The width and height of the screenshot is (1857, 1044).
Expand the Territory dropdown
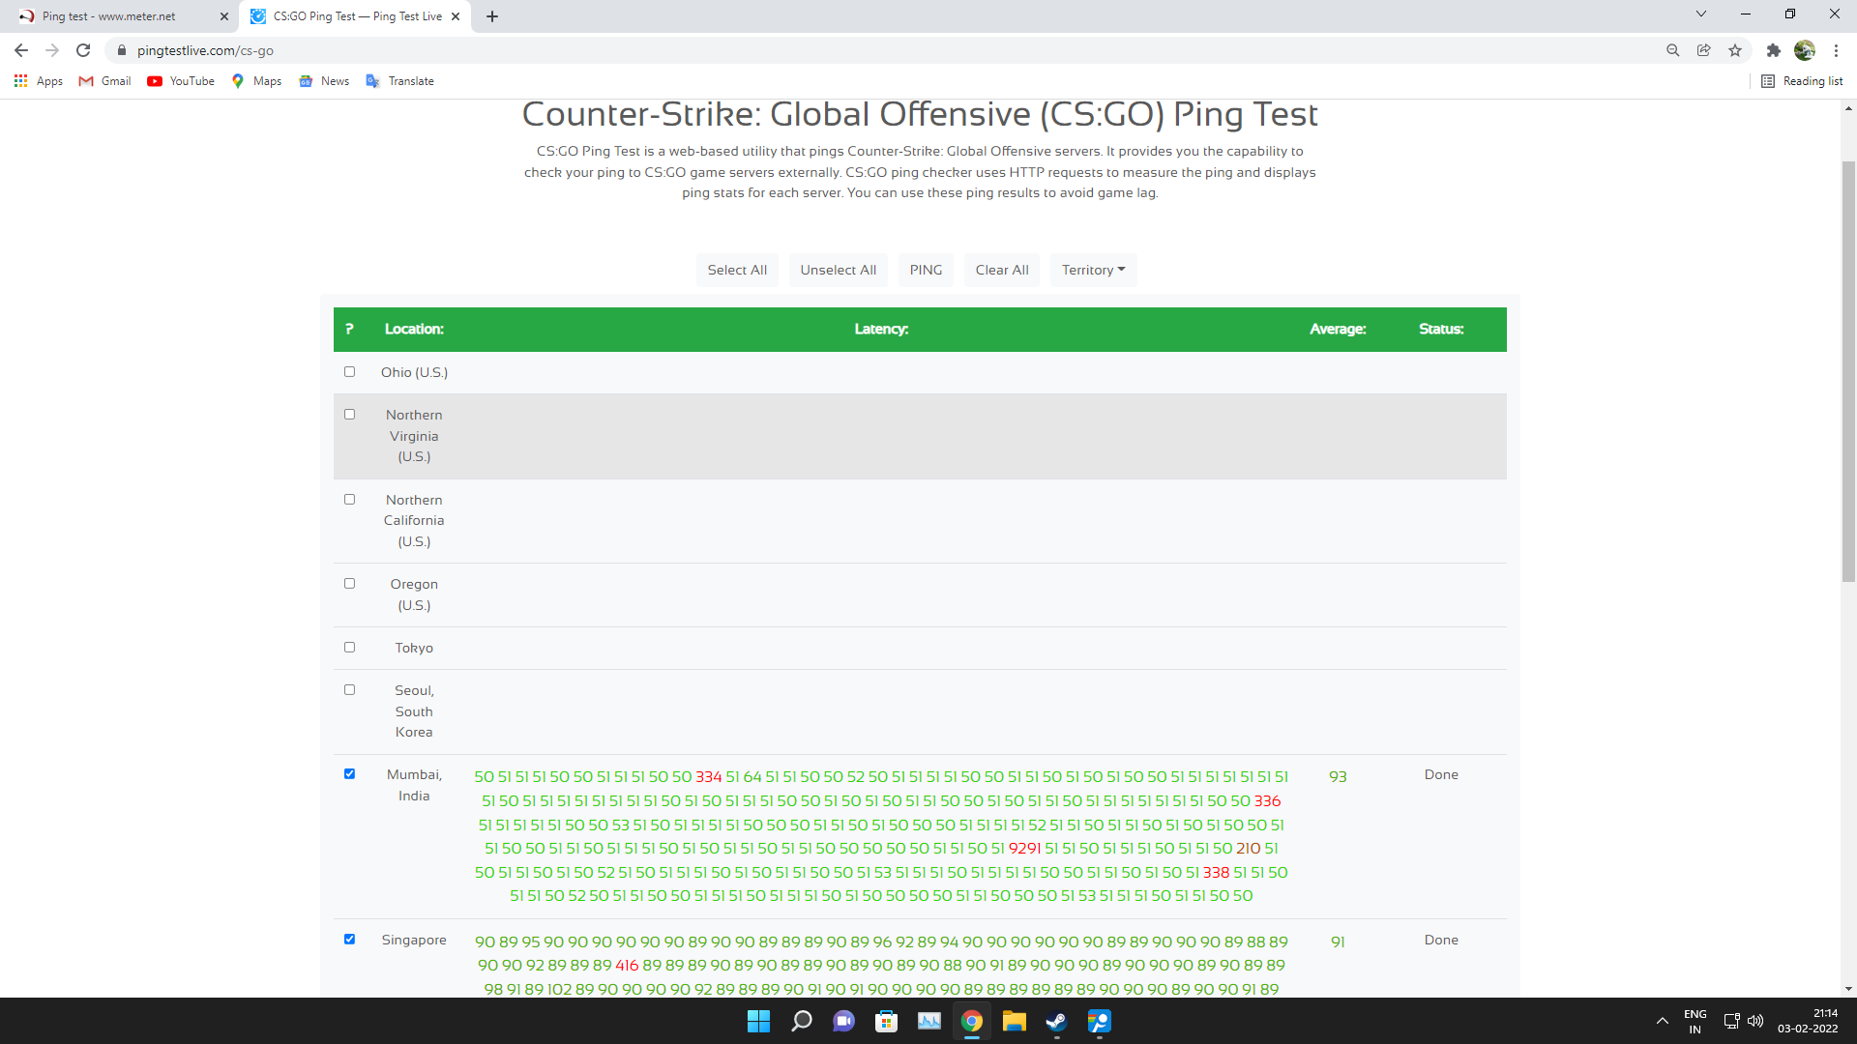point(1094,270)
